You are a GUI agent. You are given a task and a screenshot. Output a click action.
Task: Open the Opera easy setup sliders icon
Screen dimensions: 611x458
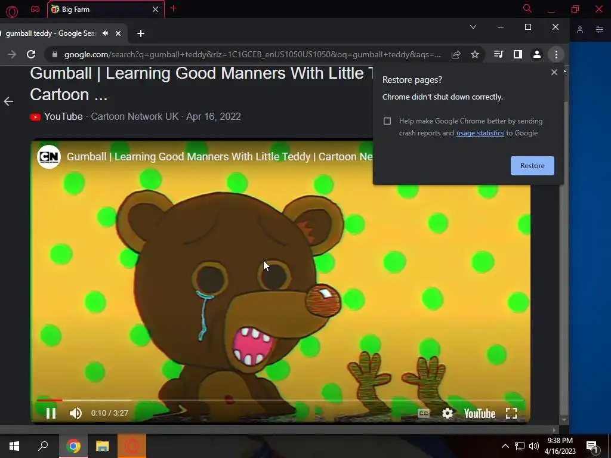(x=600, y=30)
